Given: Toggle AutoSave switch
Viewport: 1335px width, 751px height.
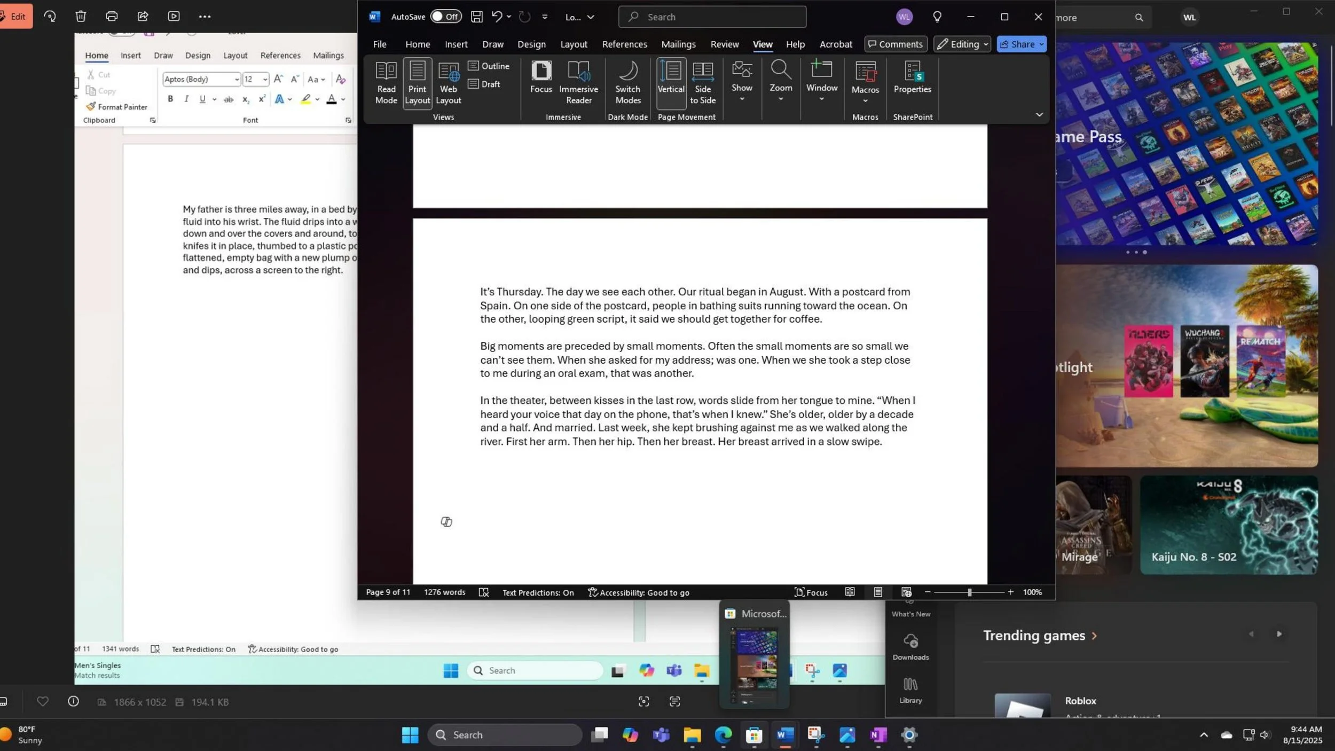Looking at the screenshot, I should click(445, 17).
